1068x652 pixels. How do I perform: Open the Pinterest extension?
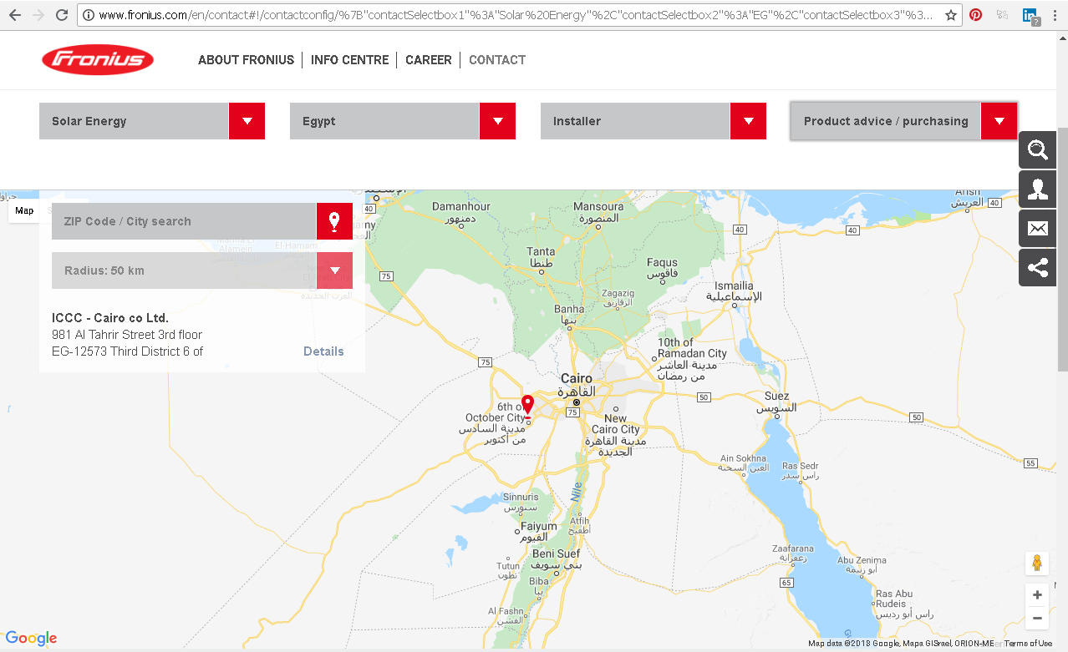coord(975,15)
